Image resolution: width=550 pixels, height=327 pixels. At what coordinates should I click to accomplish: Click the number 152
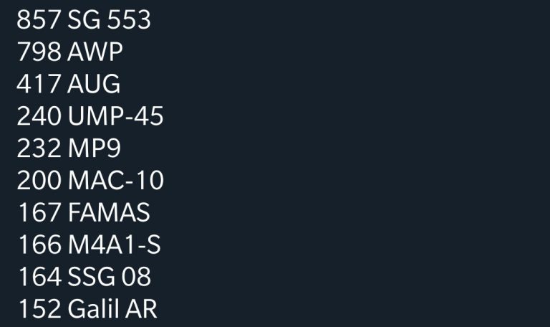coord(39,309)
